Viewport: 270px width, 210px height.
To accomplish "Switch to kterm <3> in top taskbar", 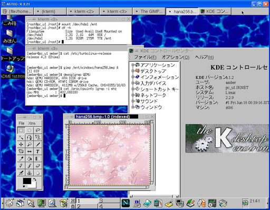I will [x=116, y=12].
